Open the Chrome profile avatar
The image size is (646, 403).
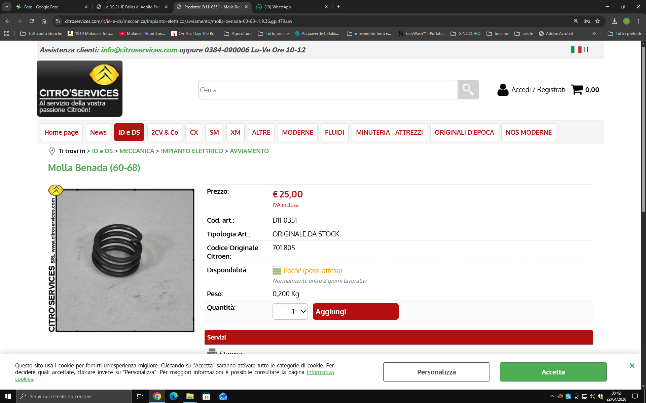click(x=626, y=21)
